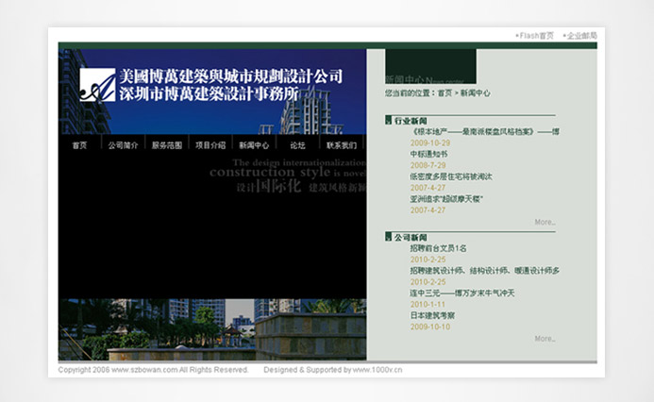Click the green marker beside 公司新闻
The image size is (654, 402).
[388, 237]
